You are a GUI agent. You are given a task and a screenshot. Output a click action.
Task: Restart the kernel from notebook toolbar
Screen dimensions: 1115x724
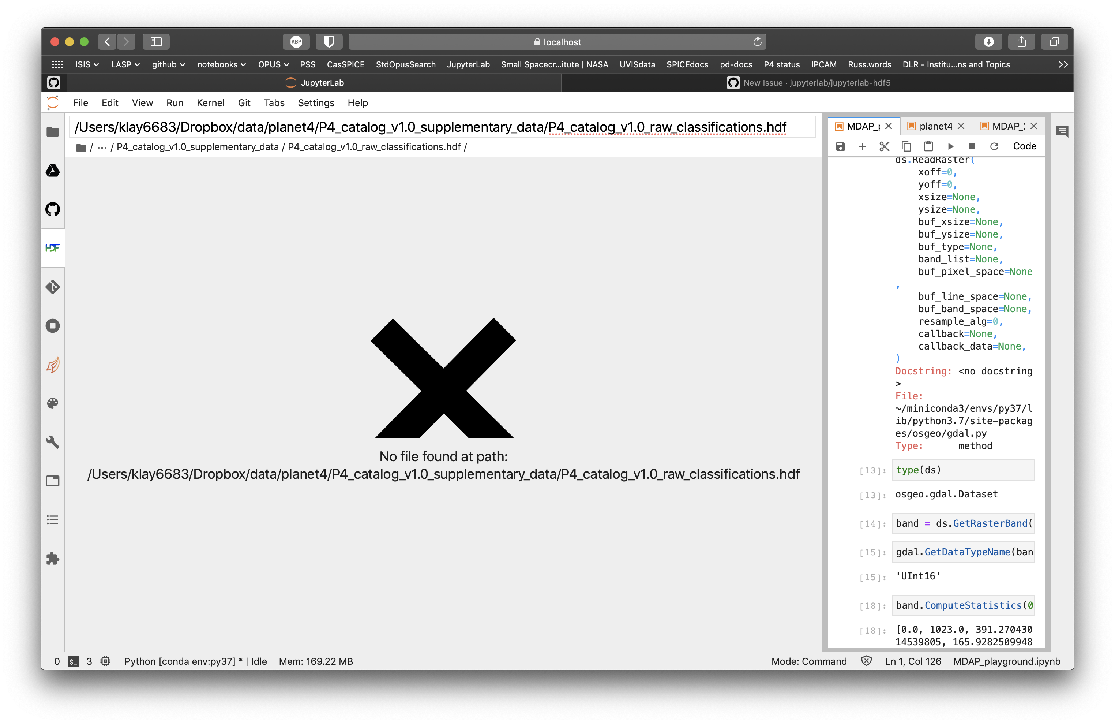pos(994,146)
